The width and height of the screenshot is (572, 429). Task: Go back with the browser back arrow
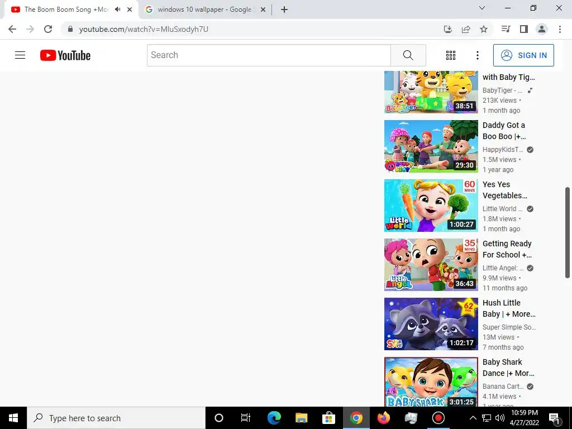click(12, 29)
